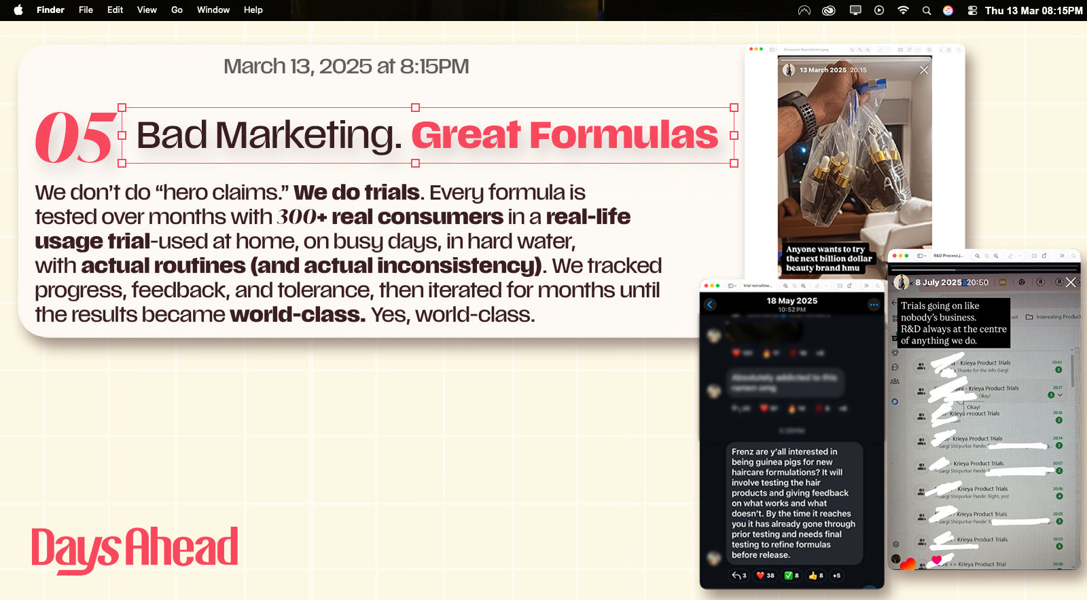Expand the toolbar overflow in R&D Process window
The image size is (1087, 600).
click(x=1062, y=256)
